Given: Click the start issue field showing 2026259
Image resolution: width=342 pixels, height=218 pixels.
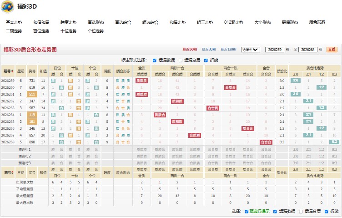Looking at the screenshot, I should coord(275,50).
